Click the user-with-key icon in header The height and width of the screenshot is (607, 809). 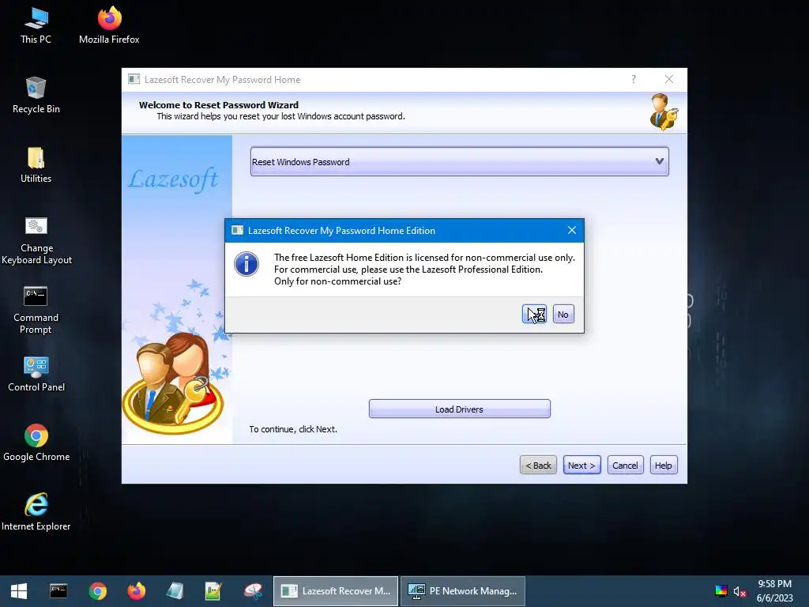[664, 112]
